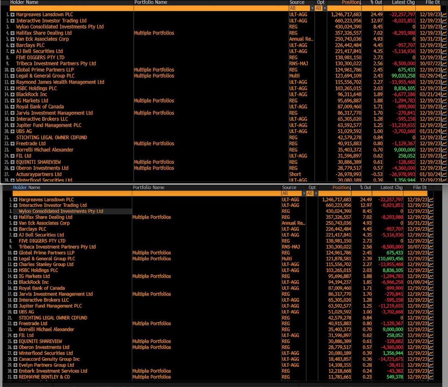Image resolution: width=448 pixels, height=387 pixels.
Task: Click upper panel Wyloo Consolidated chart icon
Action: pos(444,27)
